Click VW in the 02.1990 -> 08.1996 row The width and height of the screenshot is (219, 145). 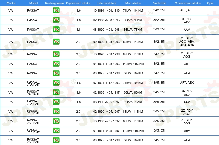[x=11, y=42]
